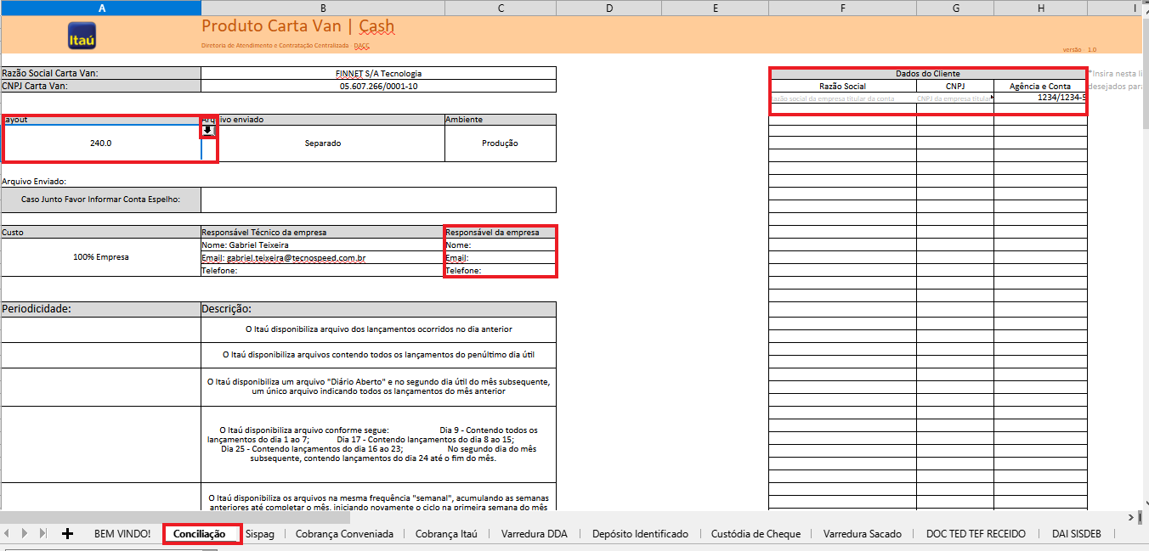The width and height of the screenshot is (1149, 551).
Task: Switch to the Varredura Sacado sheet
Action: 863,534
